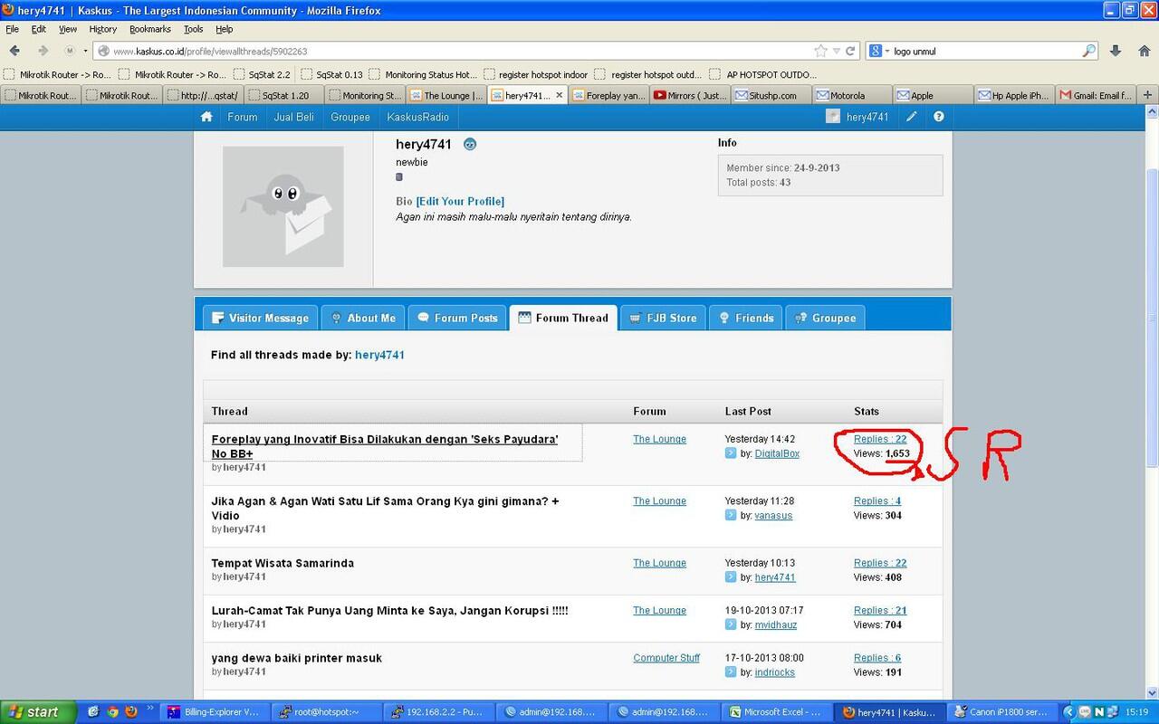This screenshot has height=724, width=1159.
Task: Go back with the browser Back arrow
Action: [x=14, y=51]
